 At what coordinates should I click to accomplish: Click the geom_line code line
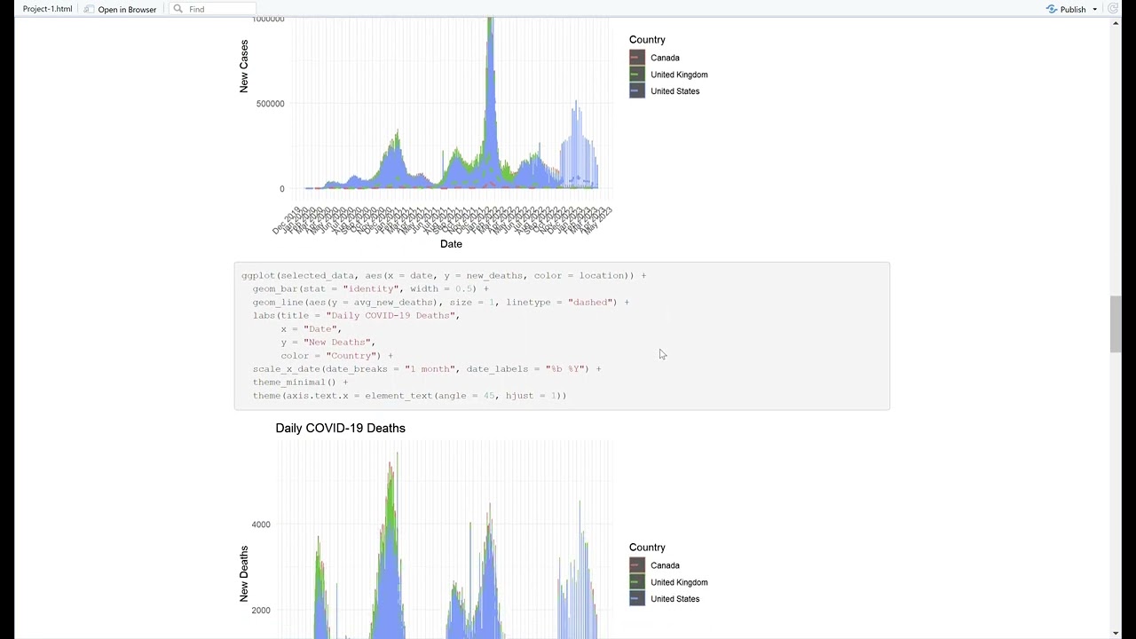440,302
